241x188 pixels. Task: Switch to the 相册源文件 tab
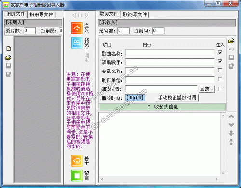41,14
